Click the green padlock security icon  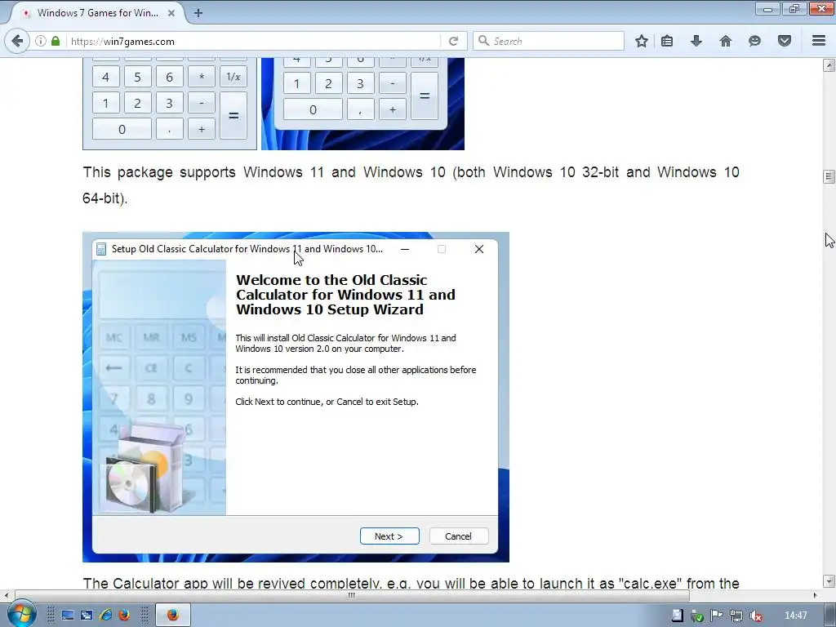tap(56, 41)
